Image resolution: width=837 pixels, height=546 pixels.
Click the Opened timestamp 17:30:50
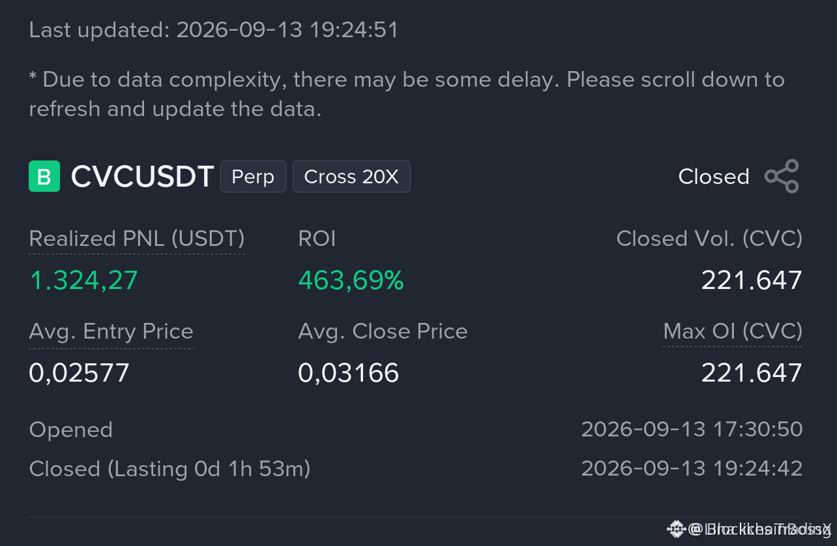(692, 429)
